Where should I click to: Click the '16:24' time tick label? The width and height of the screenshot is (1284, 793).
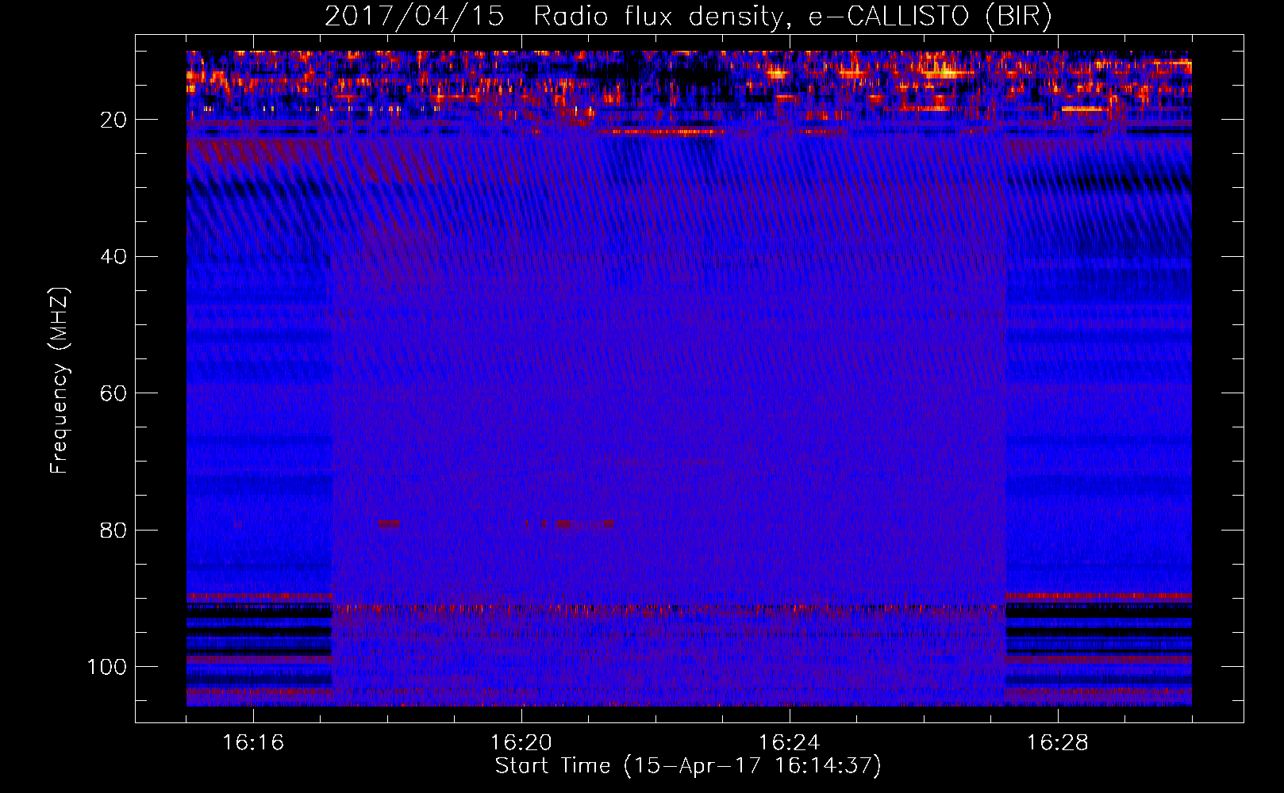pos(790,743)
